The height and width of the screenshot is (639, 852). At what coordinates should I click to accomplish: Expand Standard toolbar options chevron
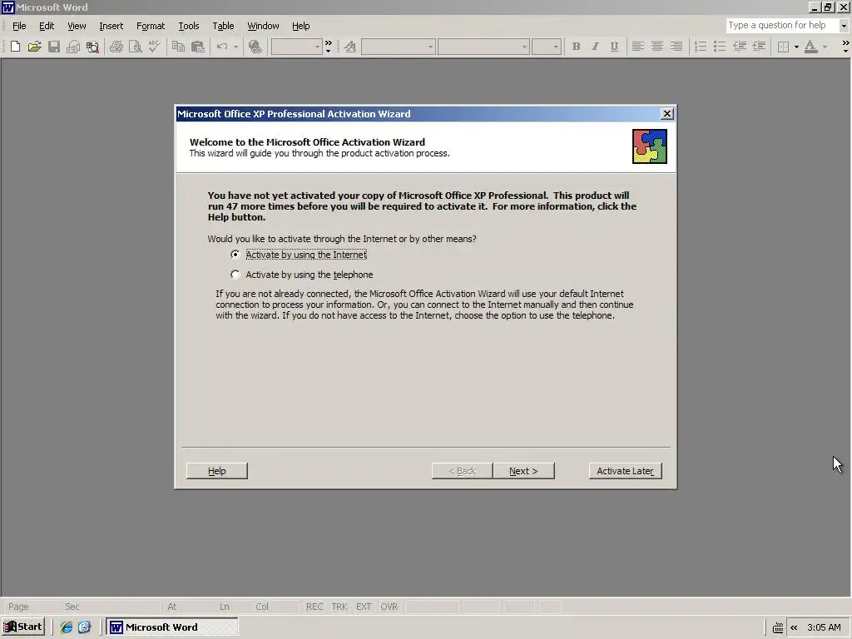(328, 47)
